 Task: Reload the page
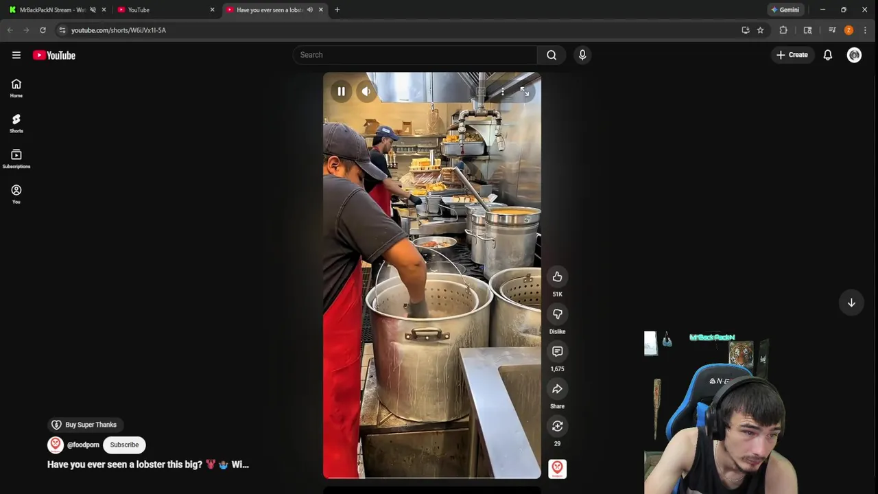click(x=43, y=30)
